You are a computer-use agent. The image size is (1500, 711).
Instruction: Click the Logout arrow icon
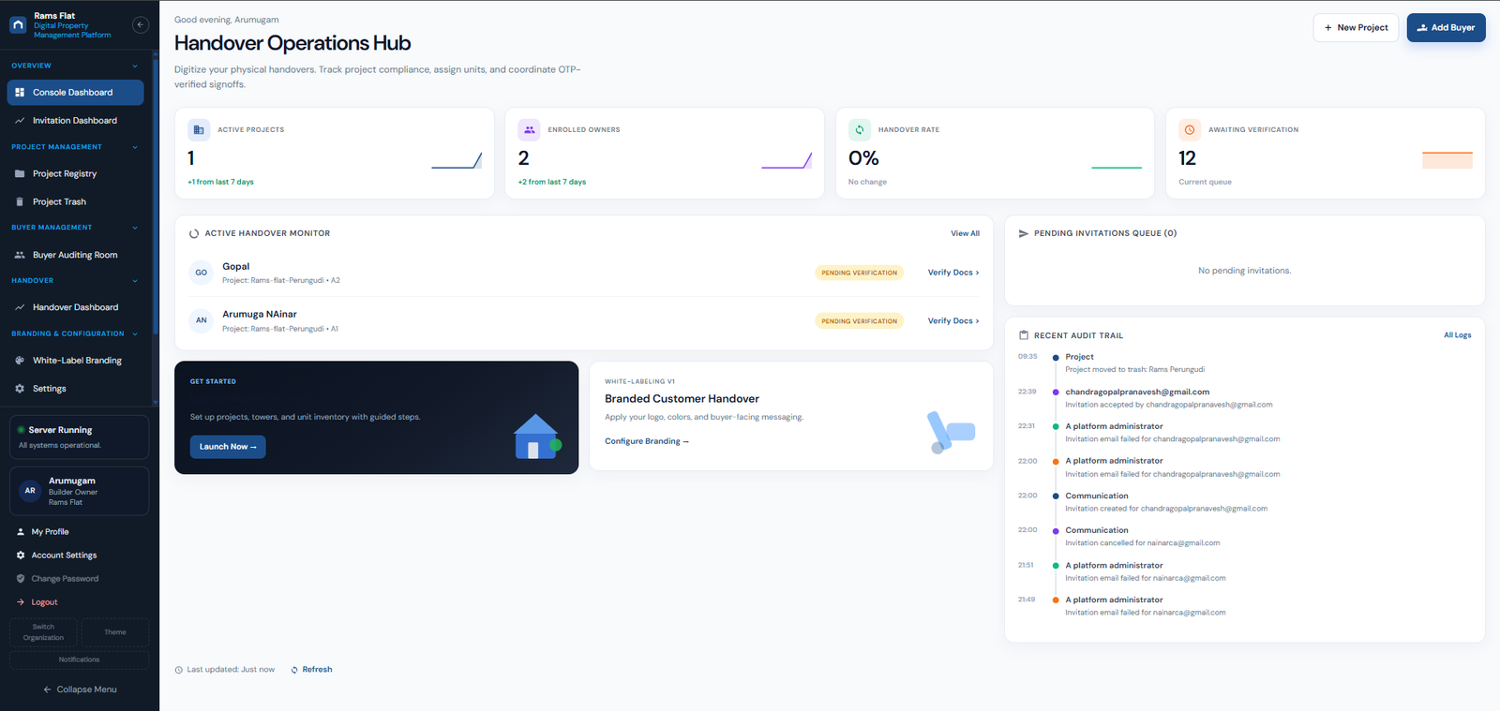coord(21,602)
